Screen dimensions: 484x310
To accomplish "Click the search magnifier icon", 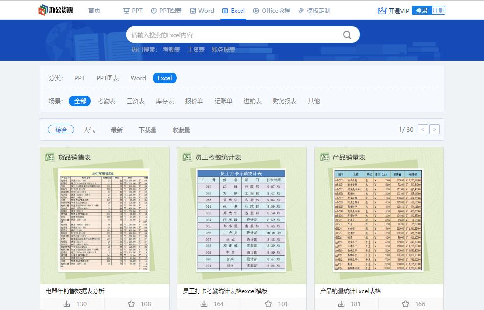I will (347, 34).
